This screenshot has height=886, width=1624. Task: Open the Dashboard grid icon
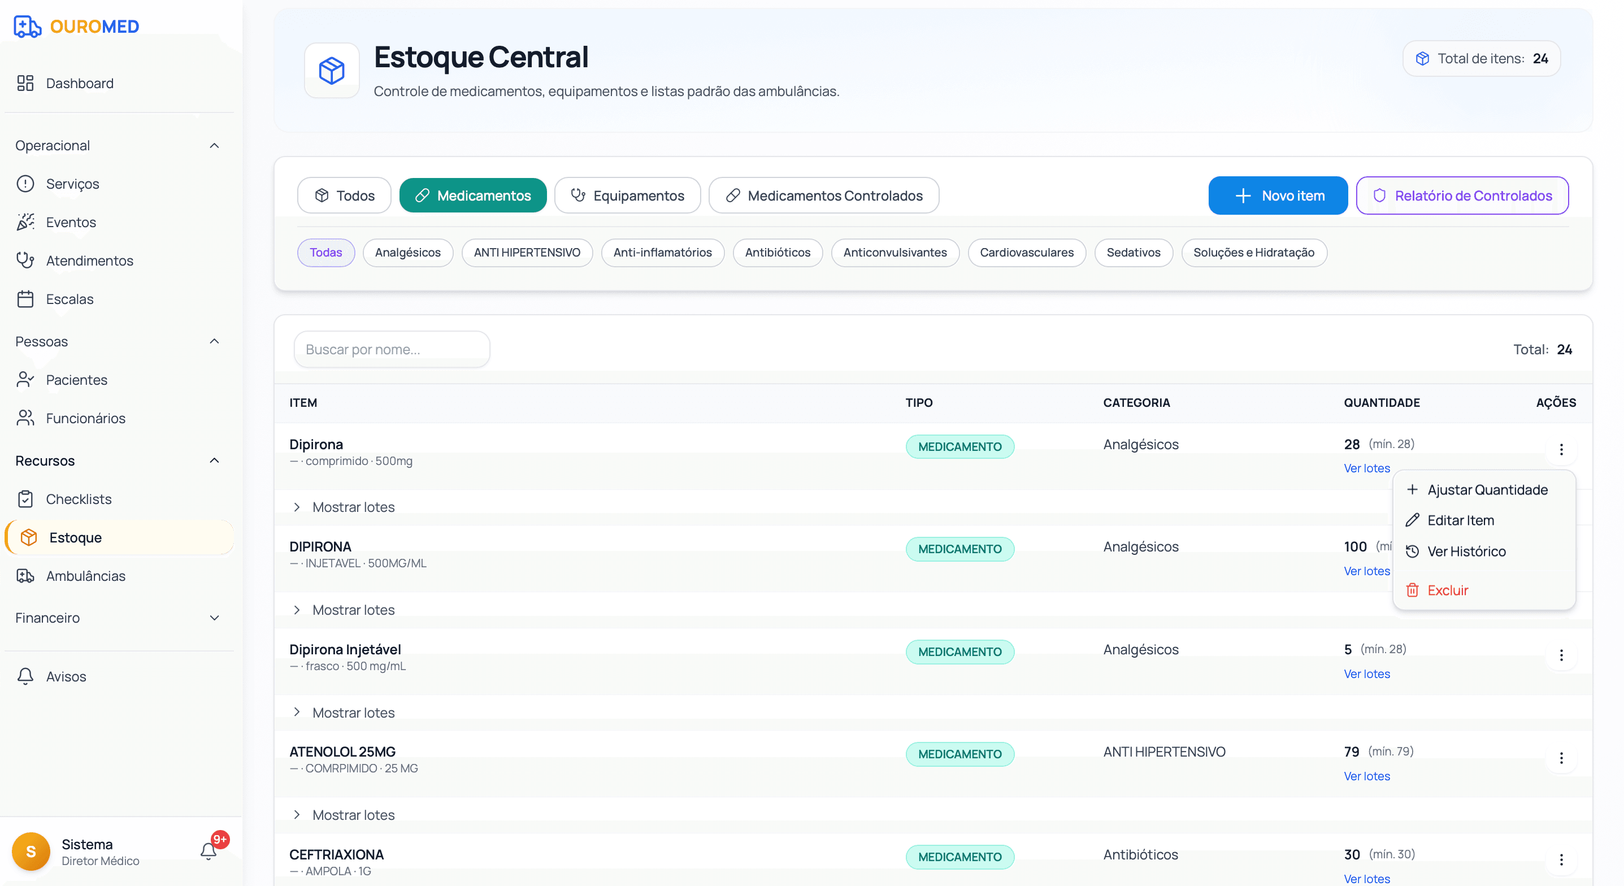(x=25, y=83)
